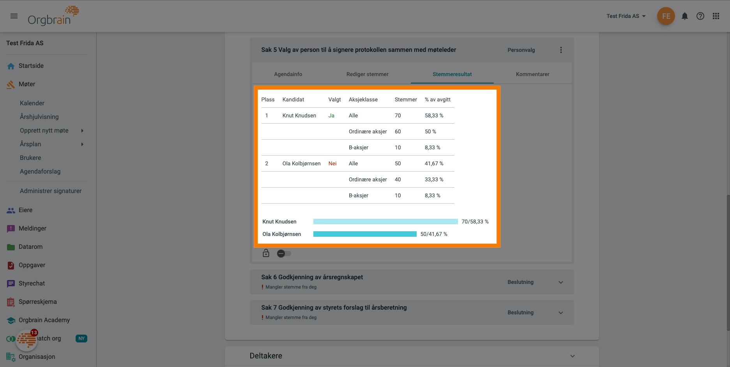Open the Match org item with NY badge
The height and width of the screenshot is (367, 730).
click(47, 339)
